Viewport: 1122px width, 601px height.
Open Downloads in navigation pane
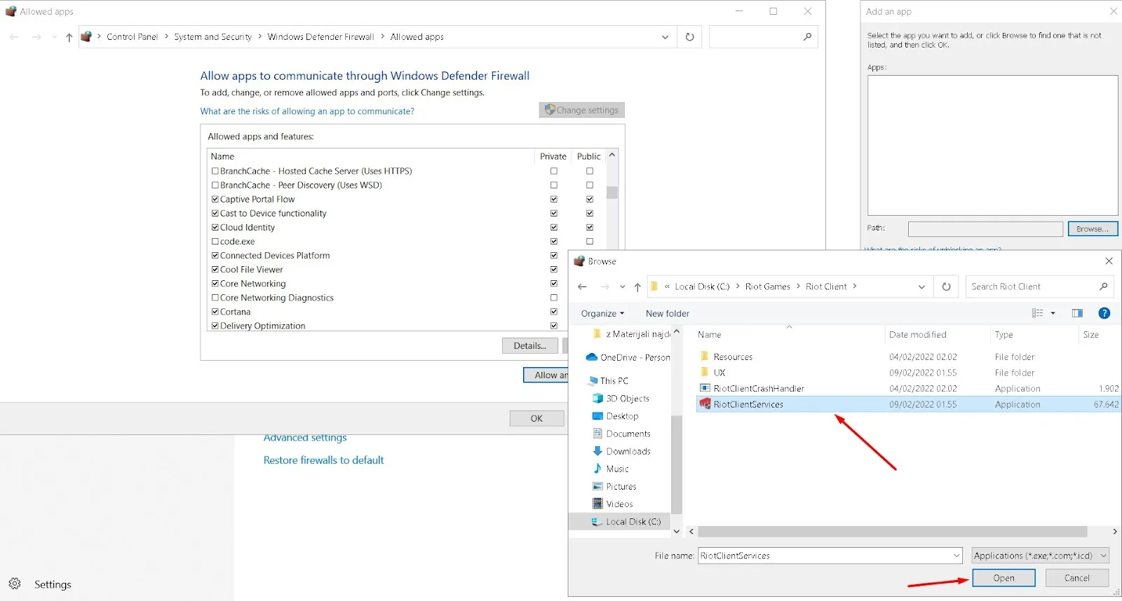[622, 451]
